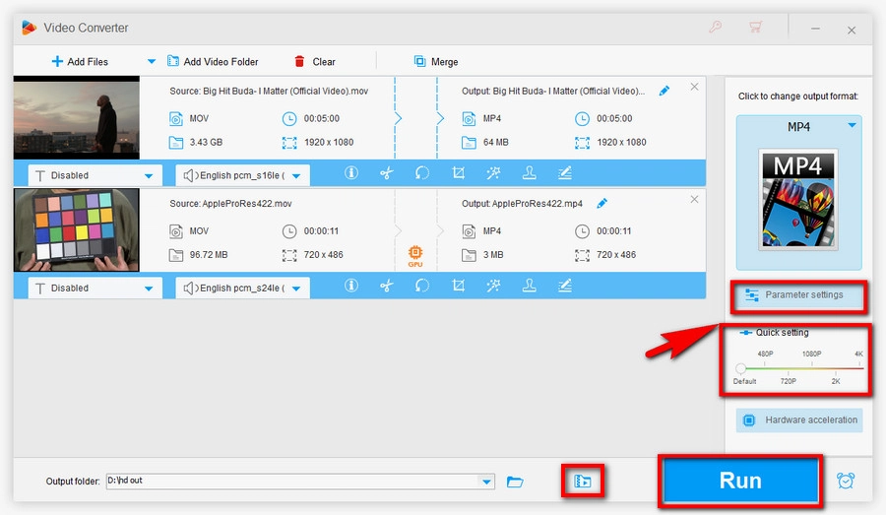The width and height of the screenshot is (886, 515).
Task: Open watermark tool for Big Hit Buda video
Action: click(529, 173)
